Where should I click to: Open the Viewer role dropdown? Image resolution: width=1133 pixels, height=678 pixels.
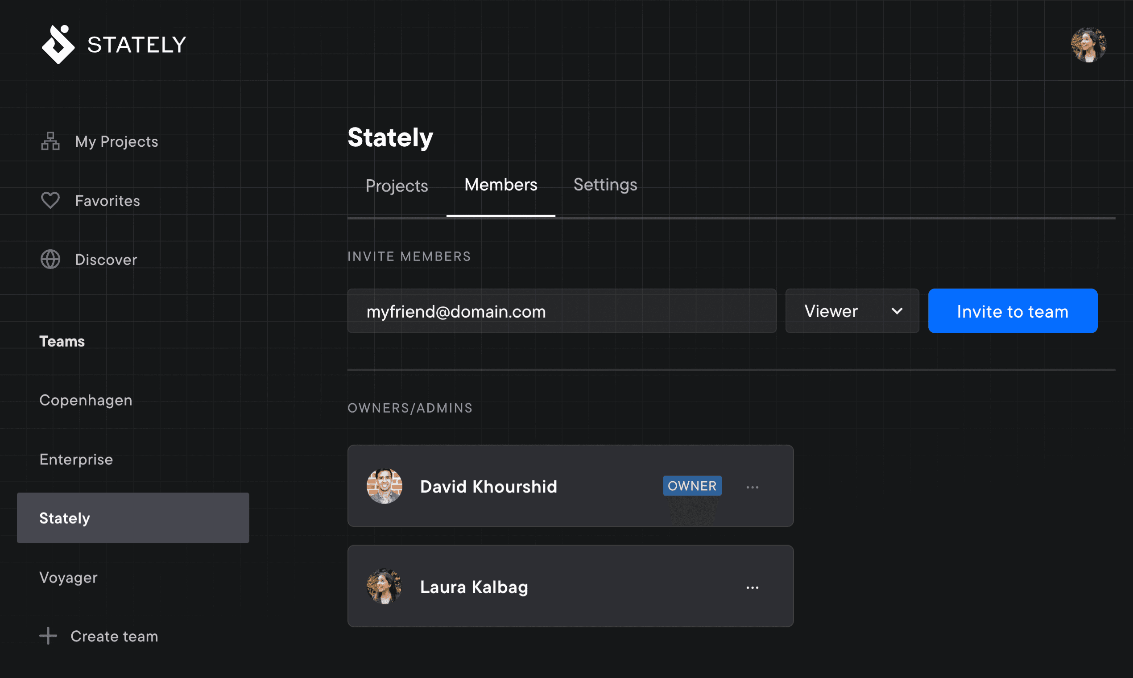(852, 310)
